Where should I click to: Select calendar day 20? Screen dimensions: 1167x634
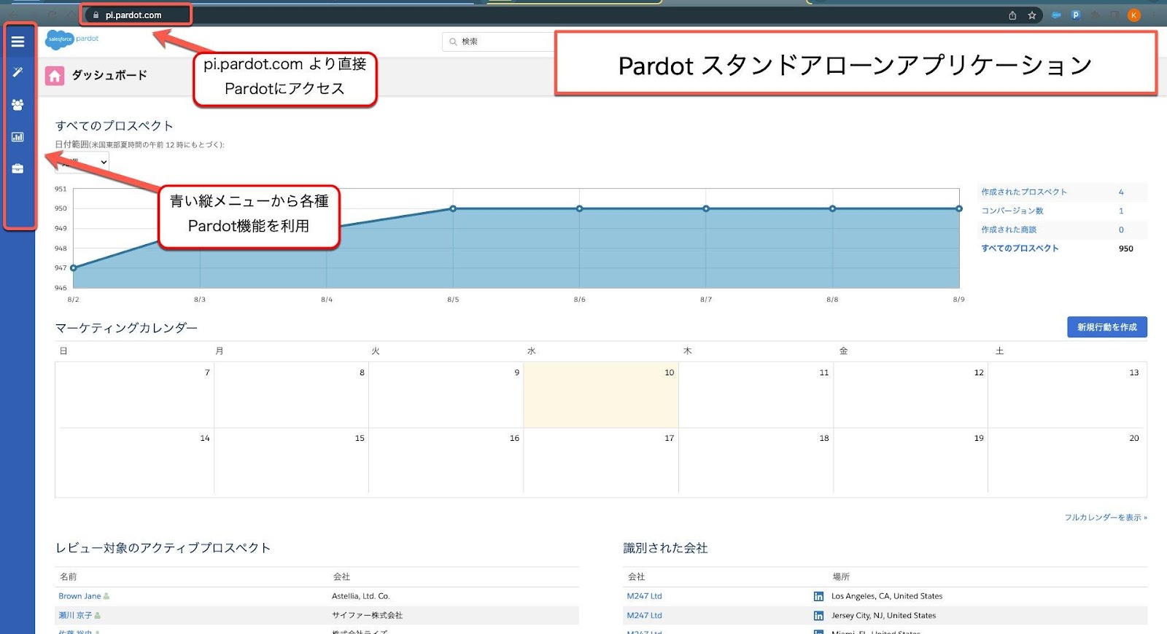click(x=1067, y=461)
